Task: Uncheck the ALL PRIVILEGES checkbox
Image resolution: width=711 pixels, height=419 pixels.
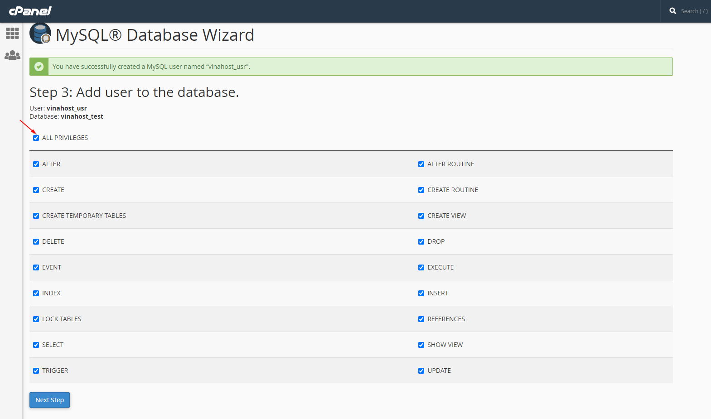Action: point(36,138)
